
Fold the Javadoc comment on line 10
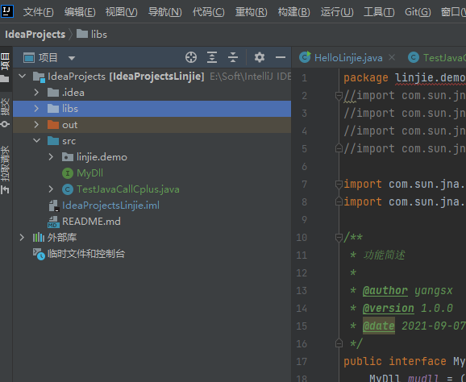coord(339,238)
